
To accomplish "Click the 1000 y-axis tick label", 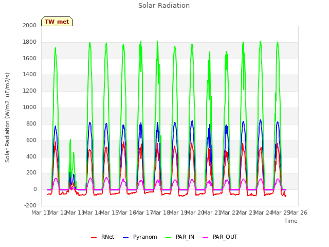I will click(30, 107).
